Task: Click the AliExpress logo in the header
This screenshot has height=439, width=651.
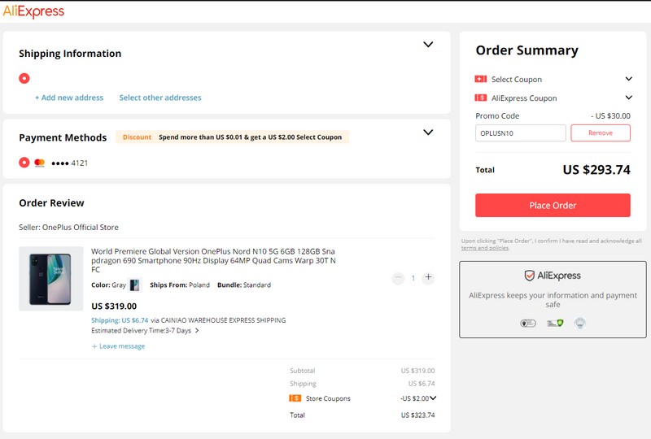Action: pos(33,11)
